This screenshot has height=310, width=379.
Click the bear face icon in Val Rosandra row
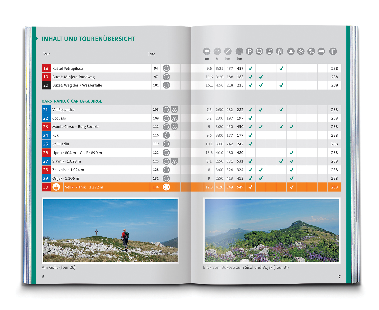click(174, 109)
